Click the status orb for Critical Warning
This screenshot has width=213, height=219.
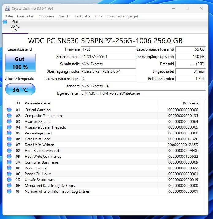pos(9,110)
